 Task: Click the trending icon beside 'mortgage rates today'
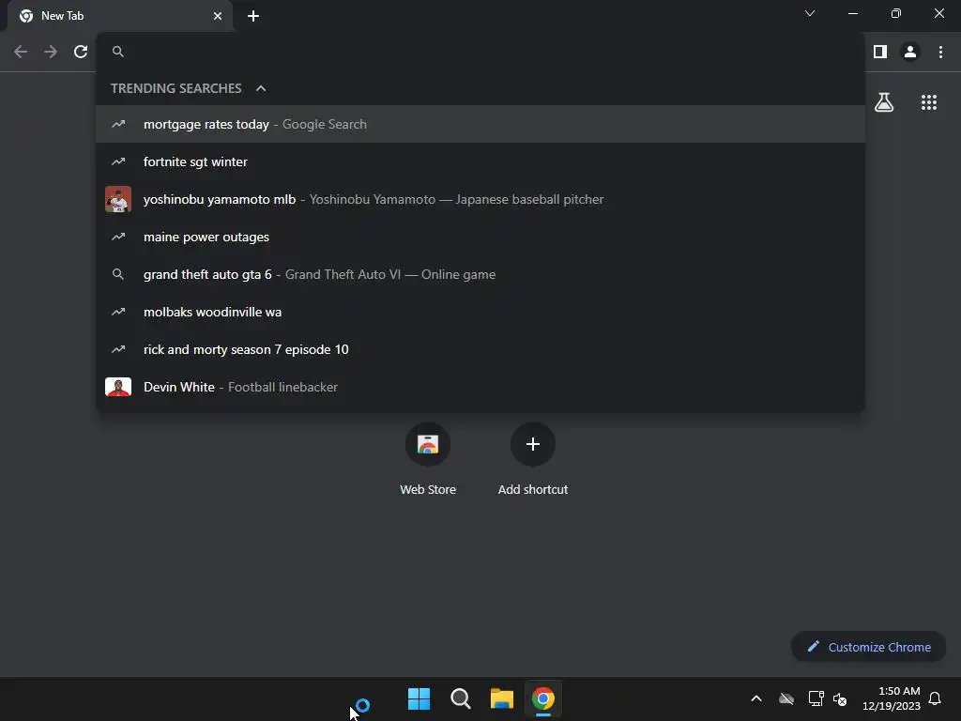click(118, 125)
